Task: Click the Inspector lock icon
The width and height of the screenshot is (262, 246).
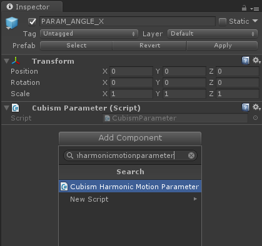Action: (244, 8)
